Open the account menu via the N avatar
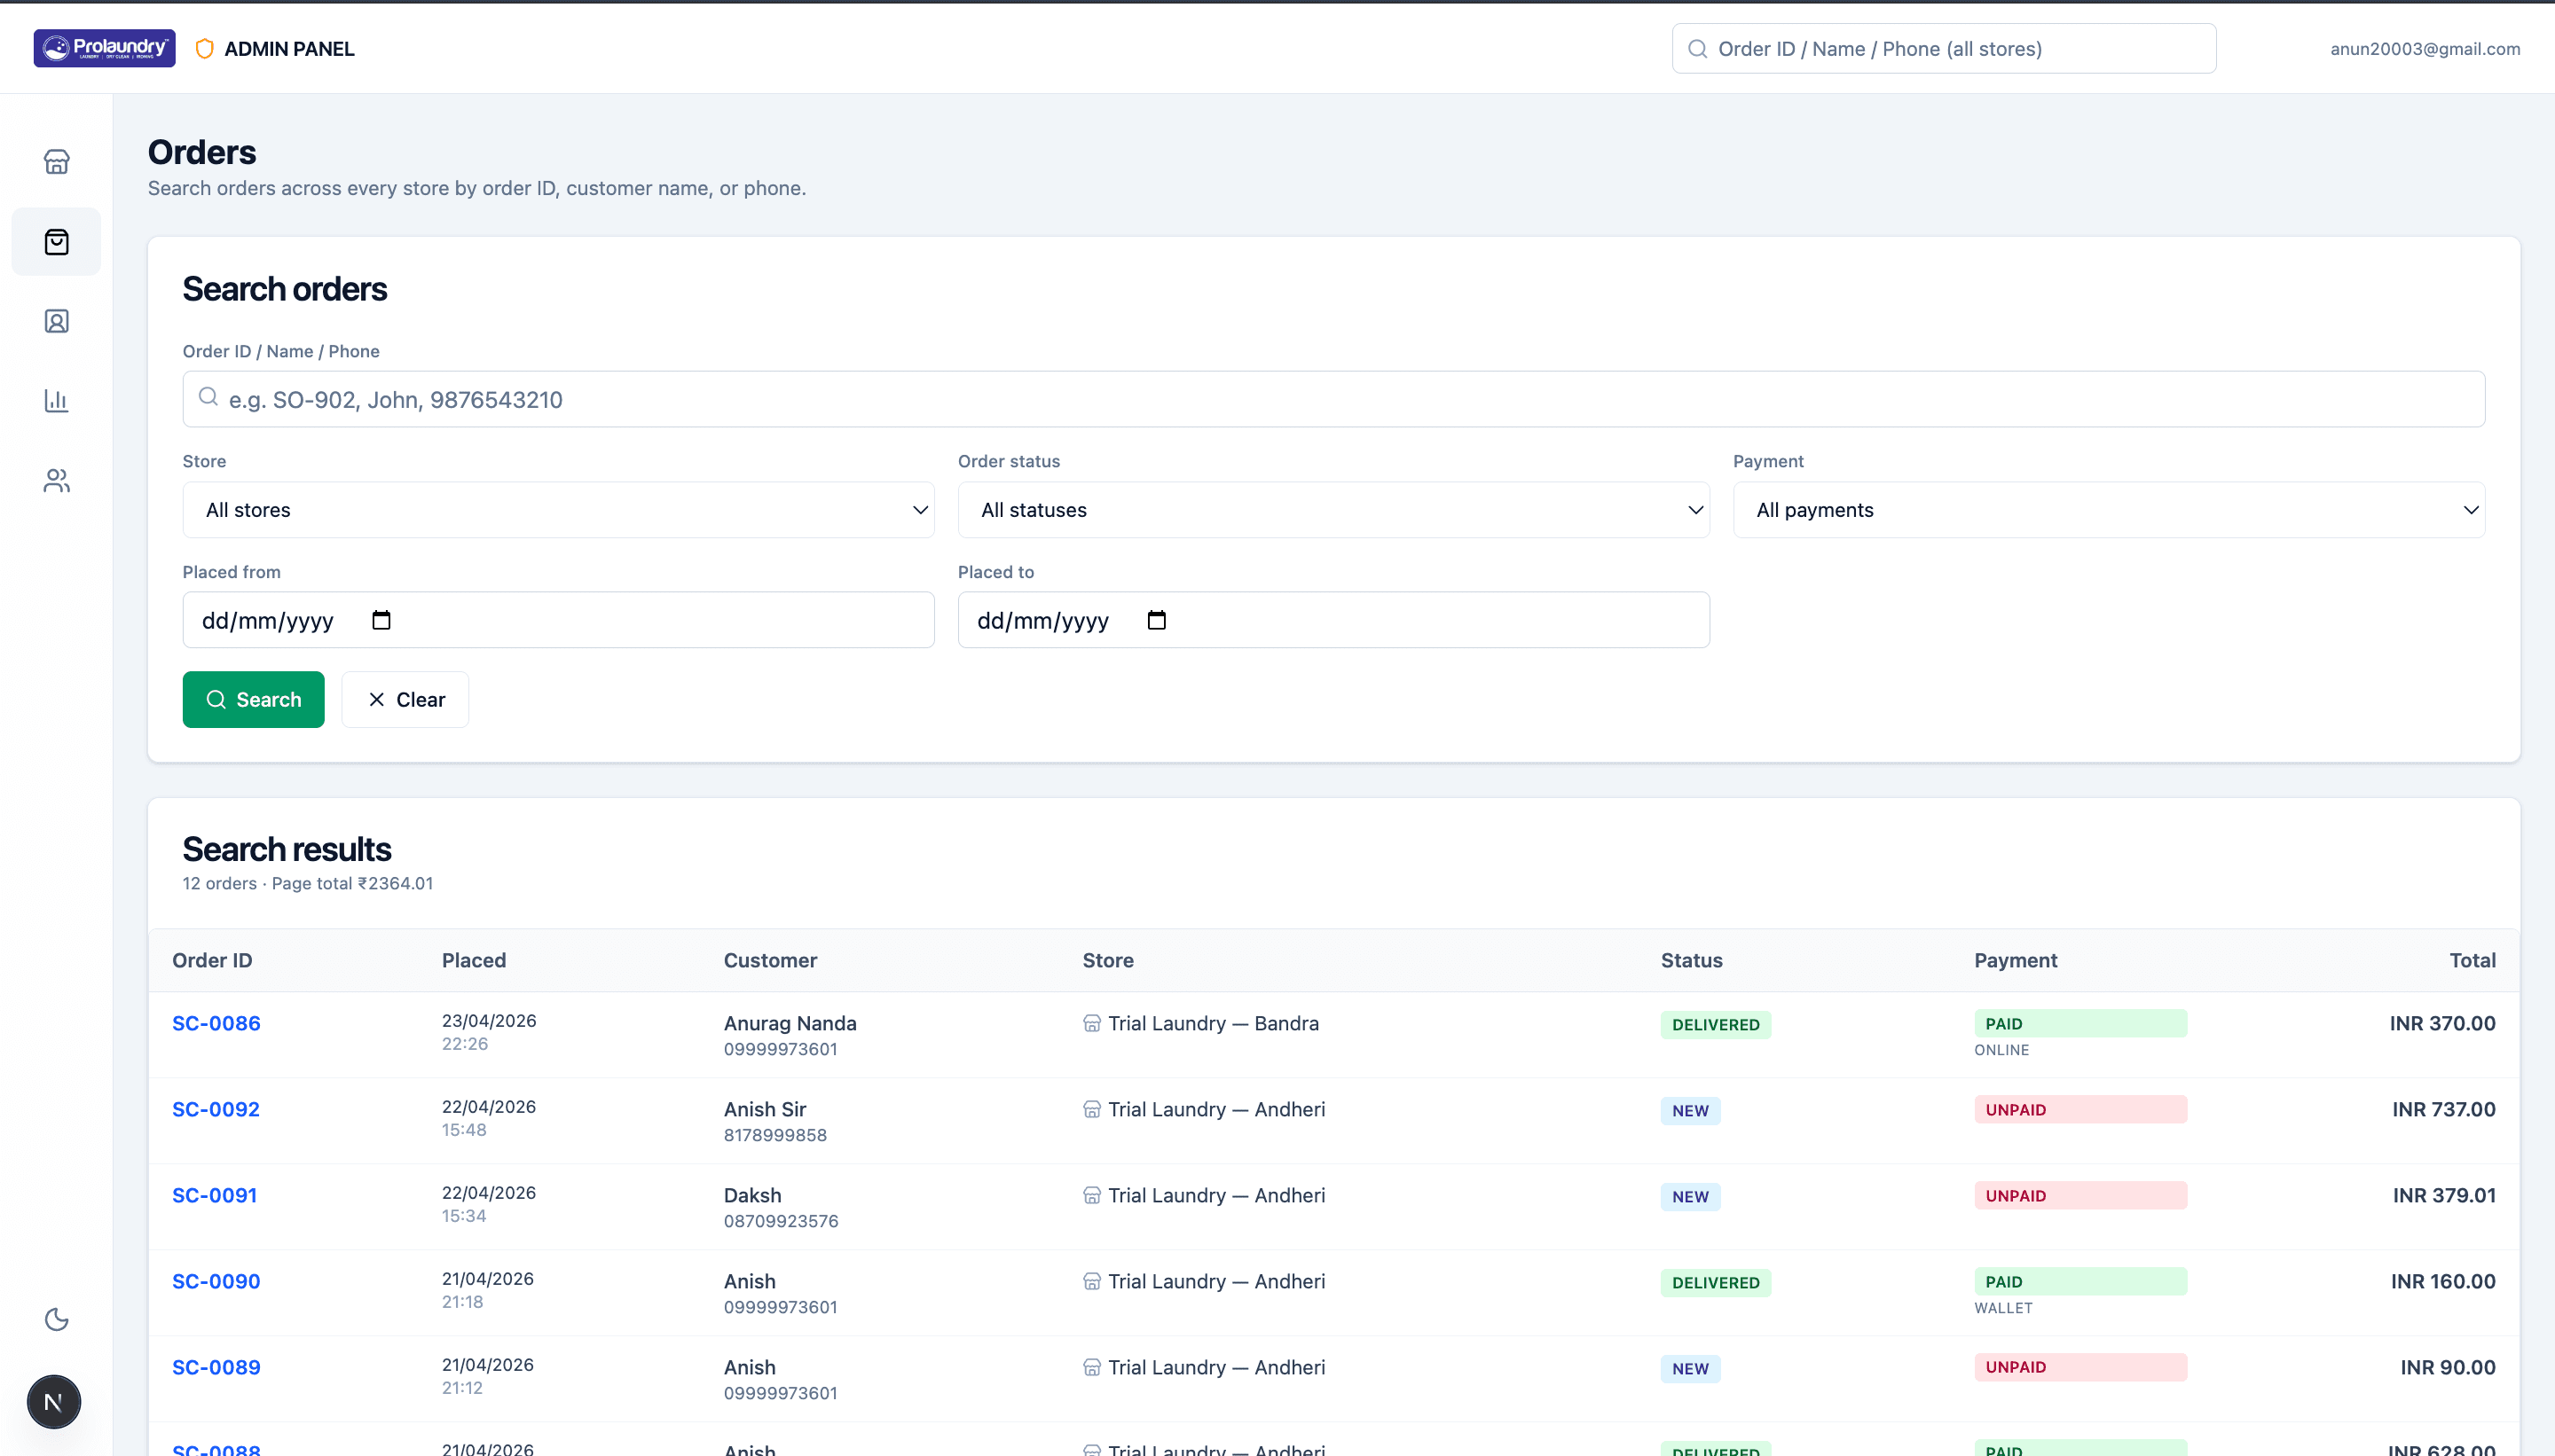Image resolution: width=2555 pixels, height=1456 pixels. (x=53, y=1401)
